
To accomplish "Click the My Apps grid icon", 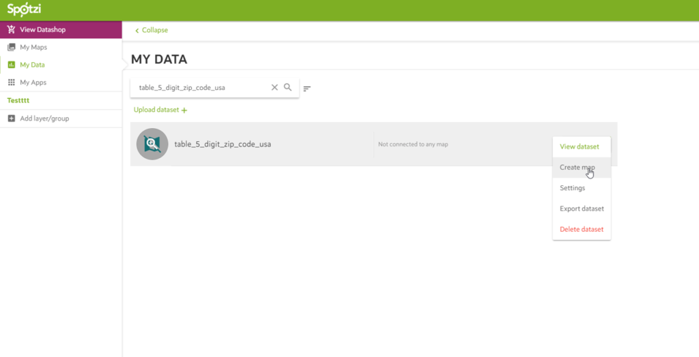I will click(12, 82).
